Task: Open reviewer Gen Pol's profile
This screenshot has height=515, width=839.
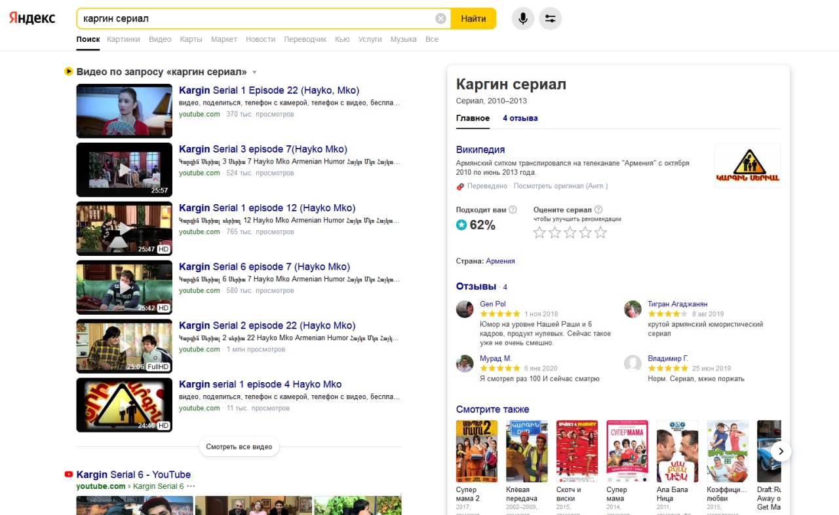Action: (x=493, y=304)
